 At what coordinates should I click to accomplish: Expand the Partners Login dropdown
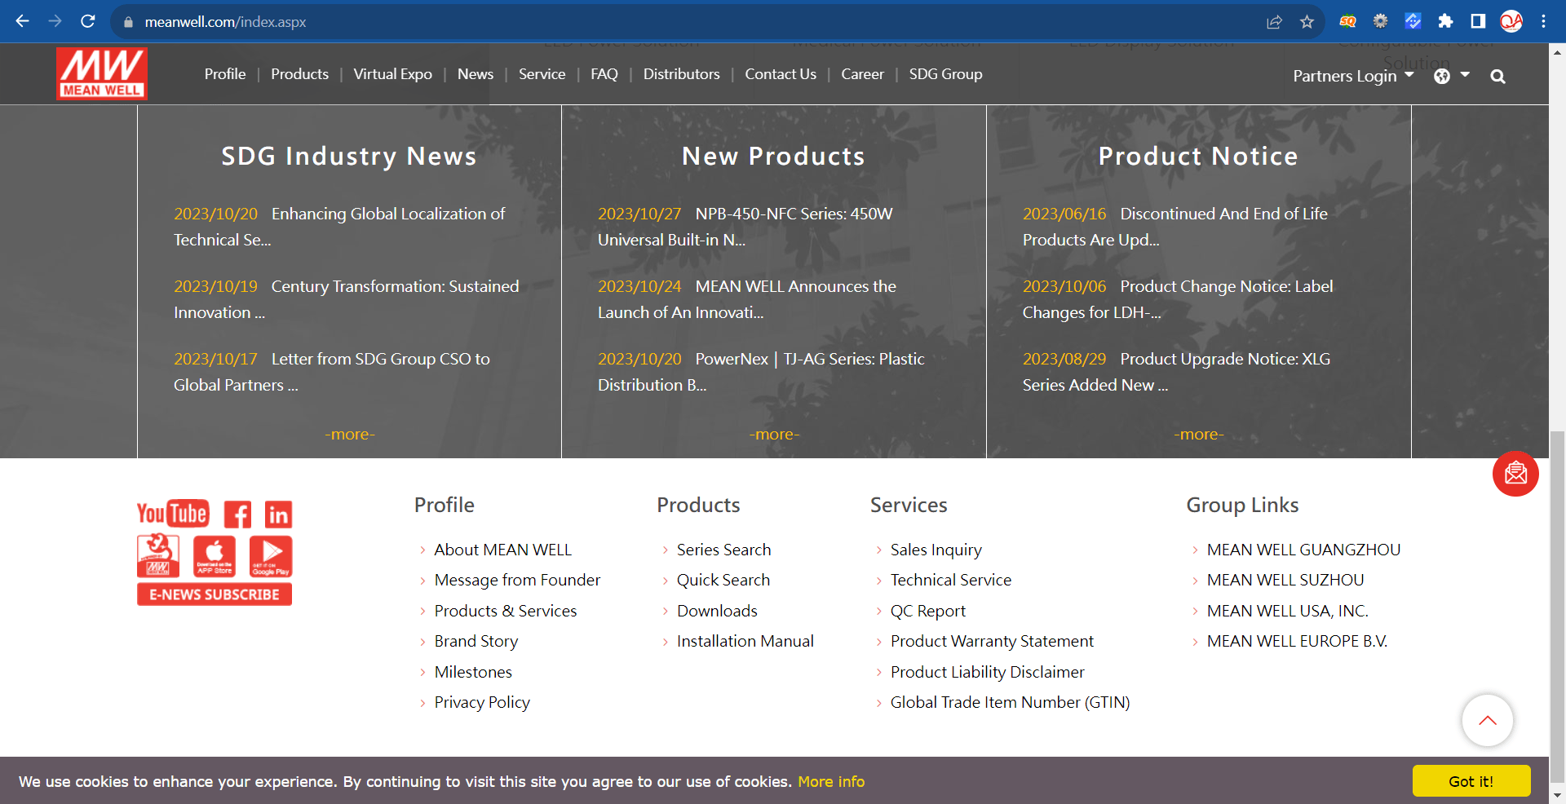(1353, 76)
